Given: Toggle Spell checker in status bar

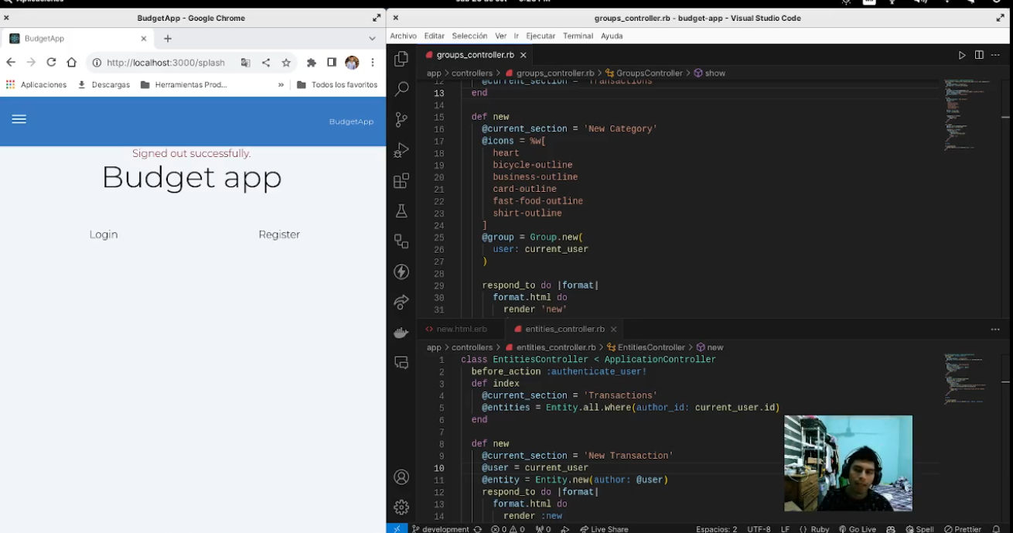Looking at the screenshot, I should click(x=919, y=529).
